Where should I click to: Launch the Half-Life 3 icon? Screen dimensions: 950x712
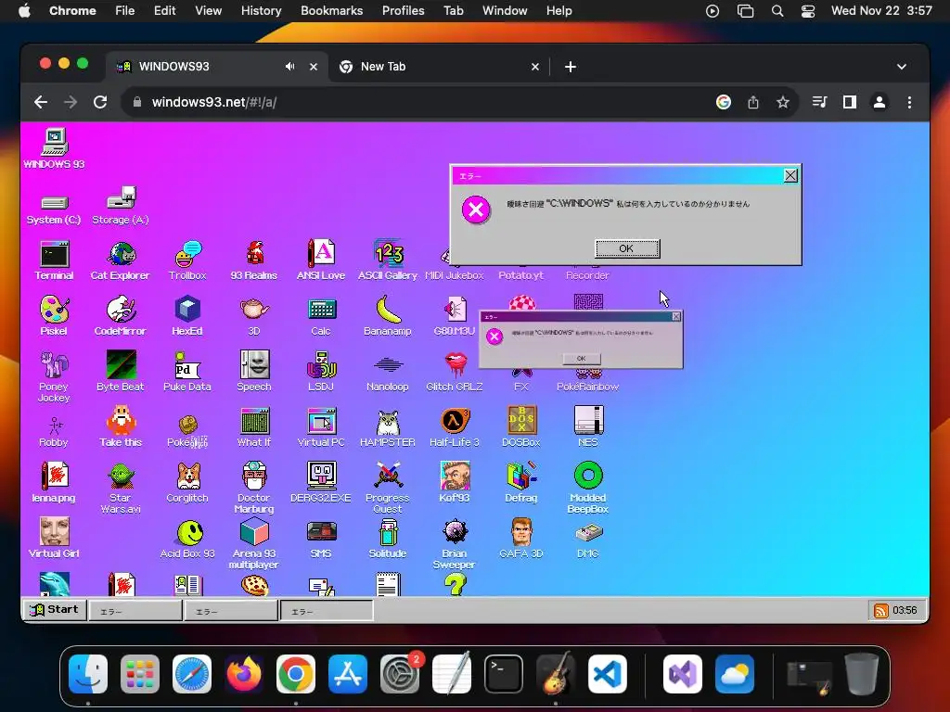455,427
